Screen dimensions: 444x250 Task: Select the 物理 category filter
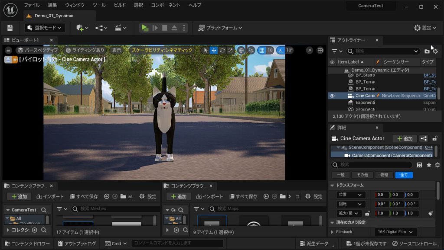384,175
